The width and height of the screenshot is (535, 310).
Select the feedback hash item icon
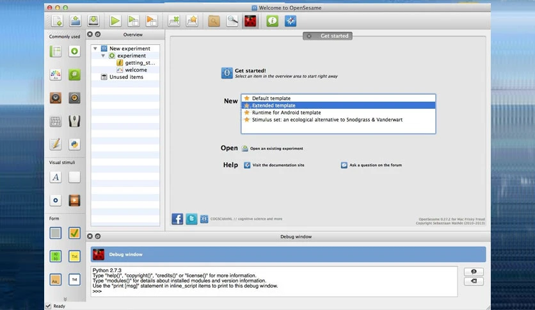(x=74, y=74)
